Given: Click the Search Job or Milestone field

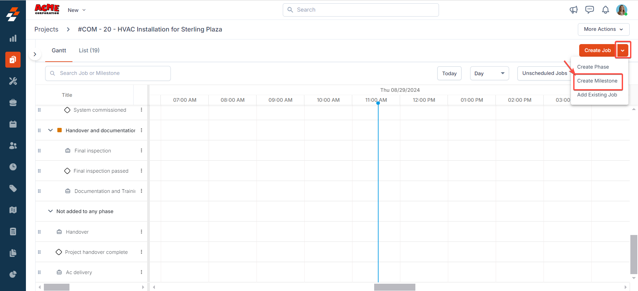Looking at the screenshot, I should click(108, 73).
